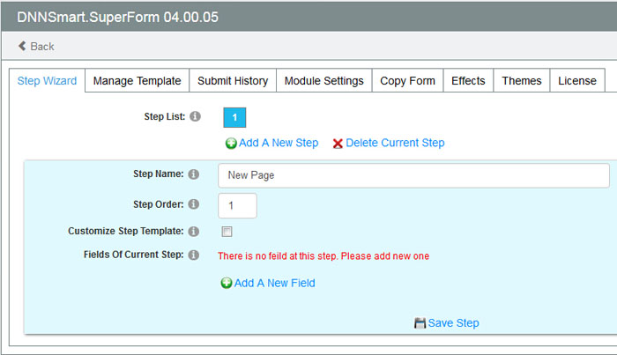
Task: Switch to Effects tab
Action: point(468,80)
